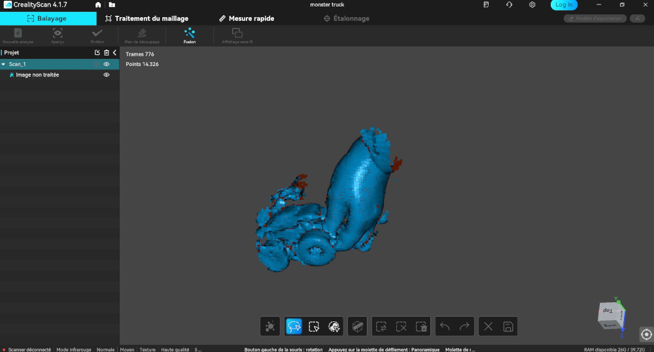The width and height of the screenshot is (654, 352).
Task: Click the monster truck window title
Action: pyautogui.click(x=327, y=5)
